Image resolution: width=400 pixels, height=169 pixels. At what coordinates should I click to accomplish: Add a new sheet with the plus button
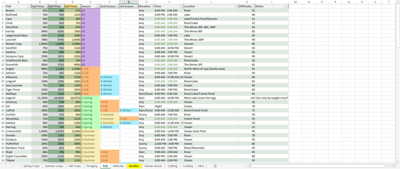tap(215, 166)
